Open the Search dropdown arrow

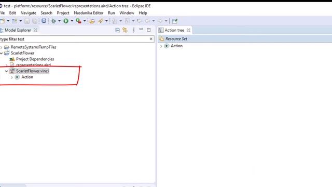click(x=106, y=21)
